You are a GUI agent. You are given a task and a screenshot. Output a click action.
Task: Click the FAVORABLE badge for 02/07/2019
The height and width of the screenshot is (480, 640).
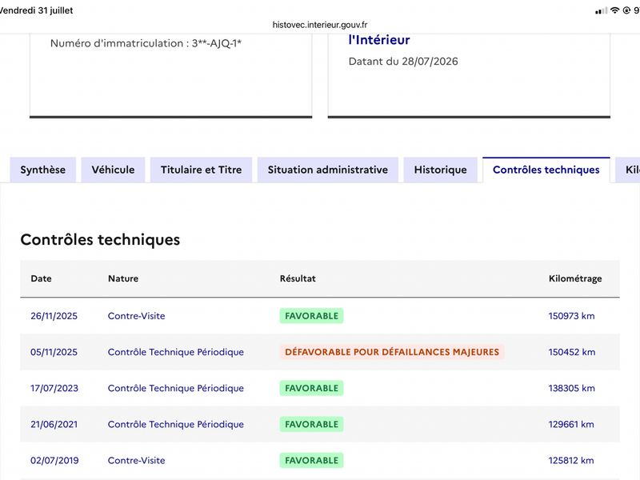tap(311, 461)
